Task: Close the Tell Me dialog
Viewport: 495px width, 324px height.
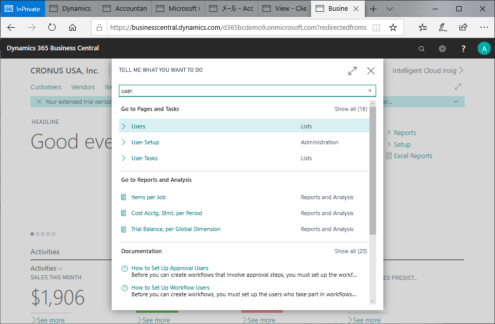Action: (x=371, y=70)
